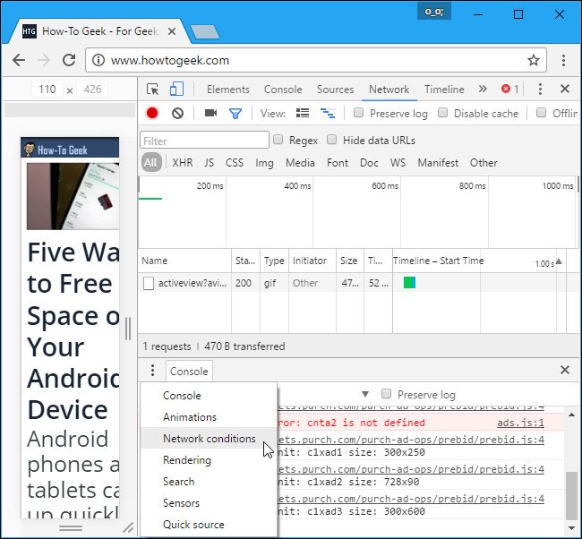Activate the inspect element picker icon

tap(152, 90)
